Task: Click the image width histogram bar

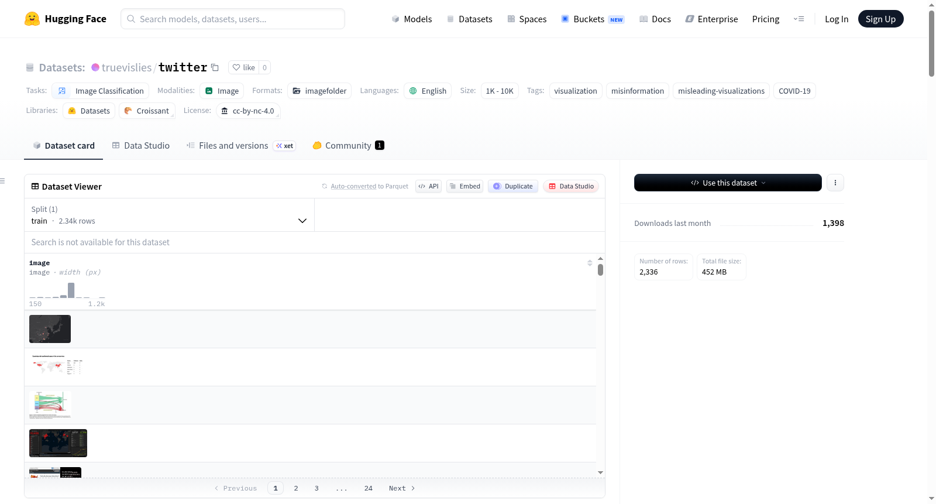Action: click(x=71, y=290)
